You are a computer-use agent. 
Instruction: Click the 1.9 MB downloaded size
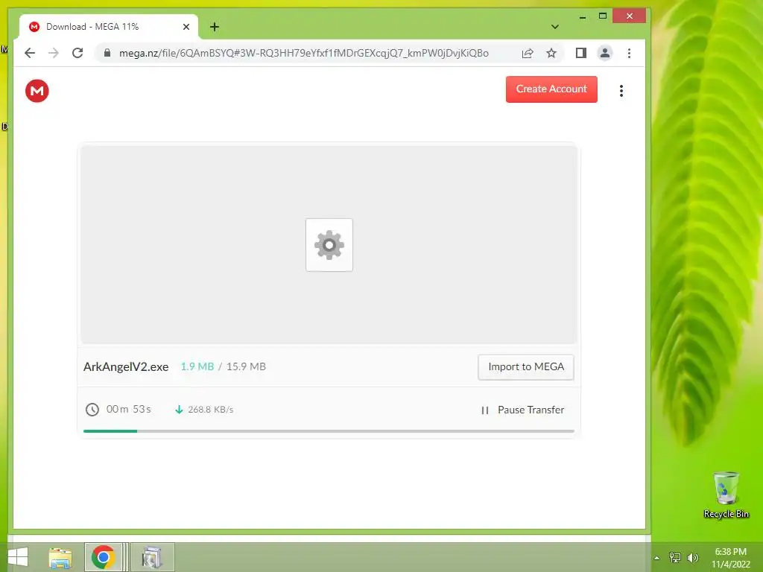coord(197,366)
